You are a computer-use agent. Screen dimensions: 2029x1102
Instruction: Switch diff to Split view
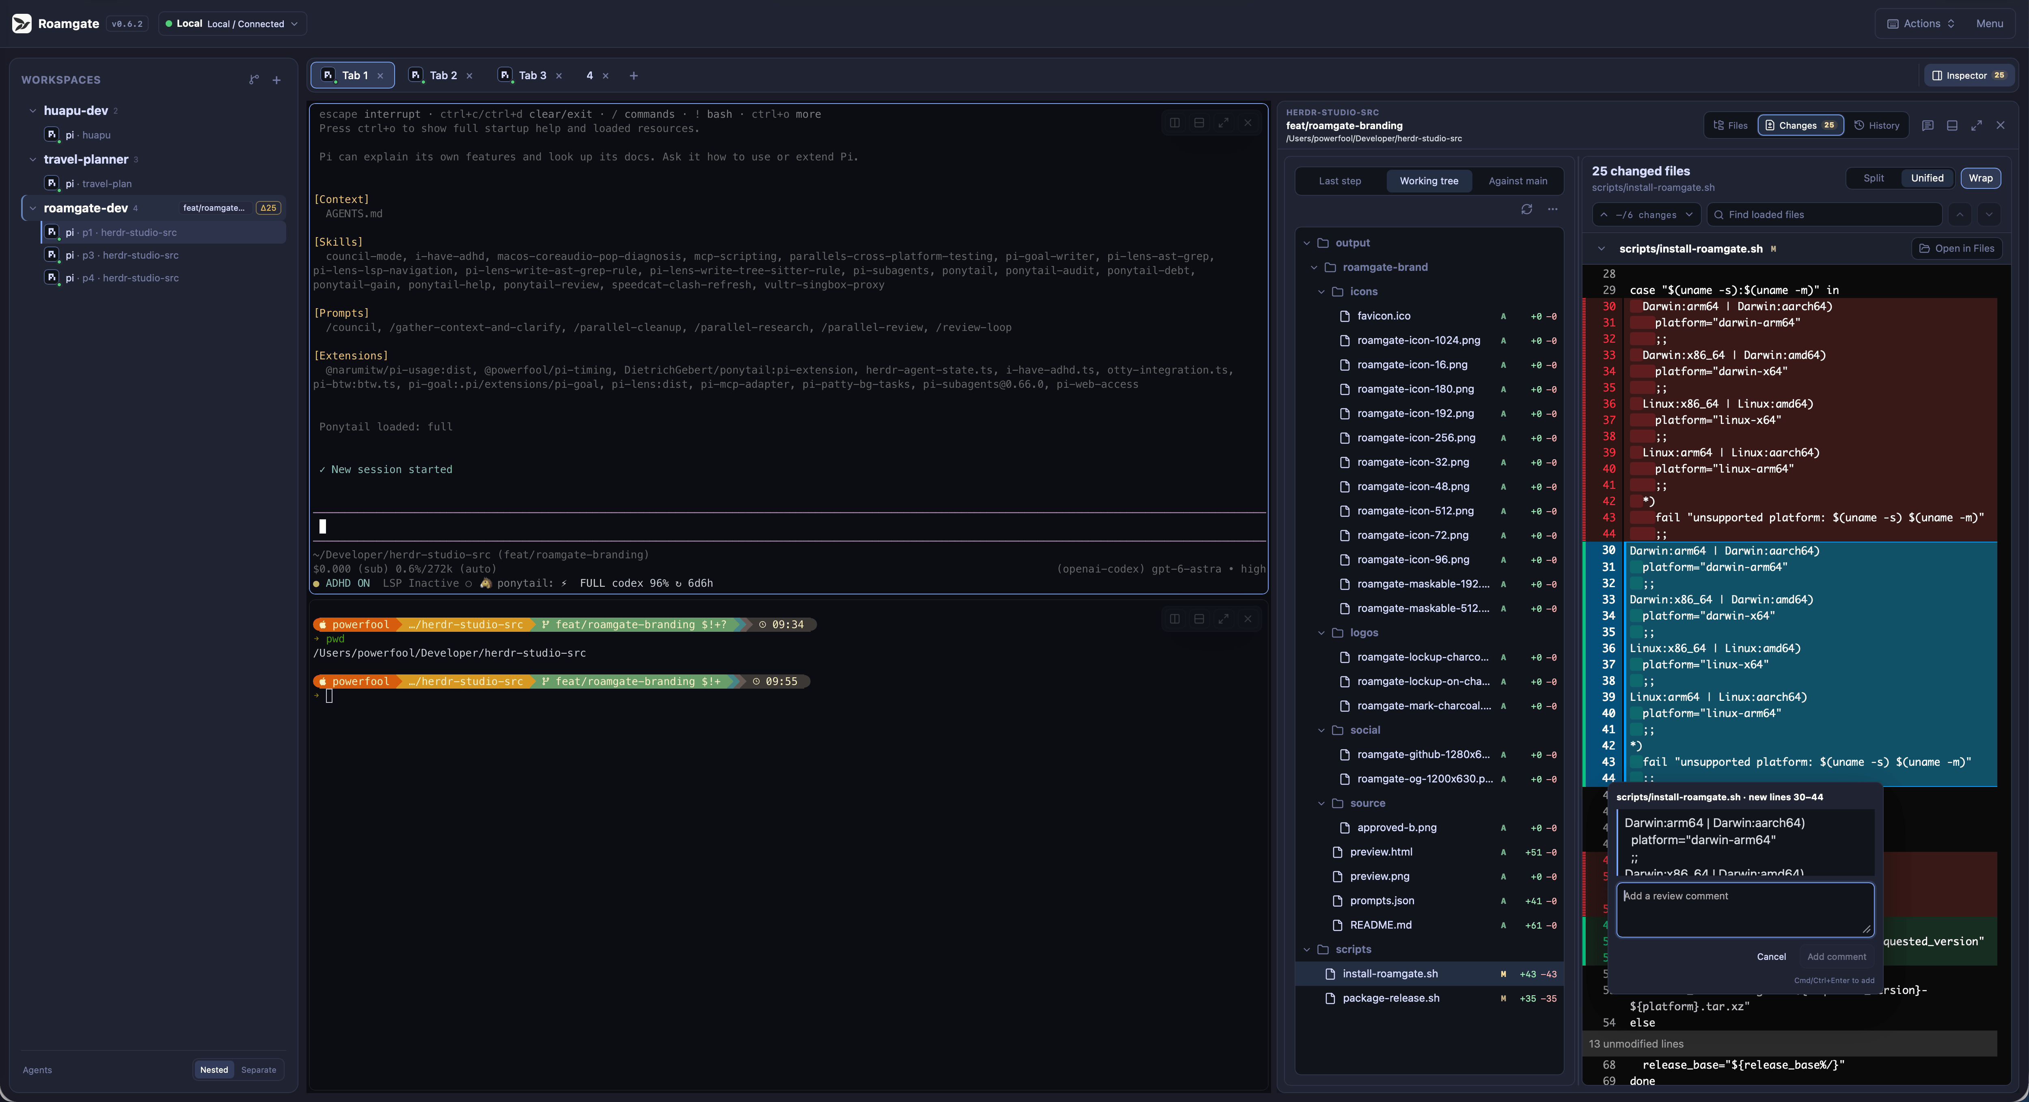[1873, 178]
